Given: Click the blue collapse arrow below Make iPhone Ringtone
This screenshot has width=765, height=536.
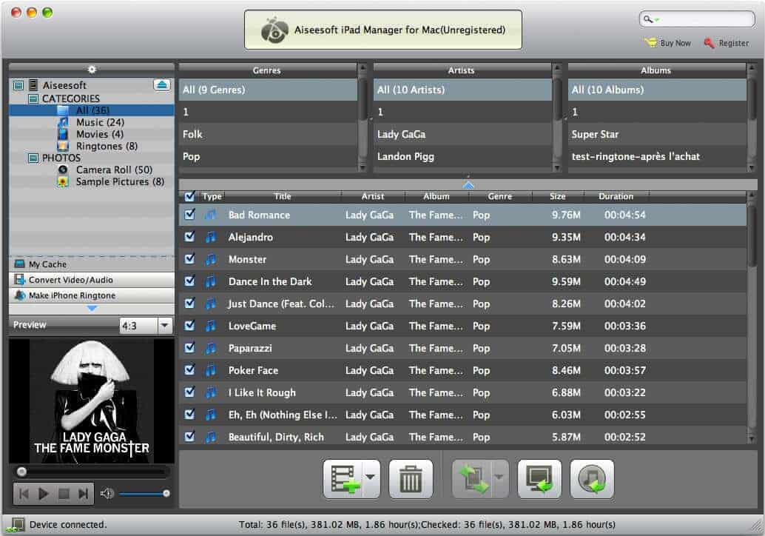Looking at the screenshot, I should click(x=92, y=308).
